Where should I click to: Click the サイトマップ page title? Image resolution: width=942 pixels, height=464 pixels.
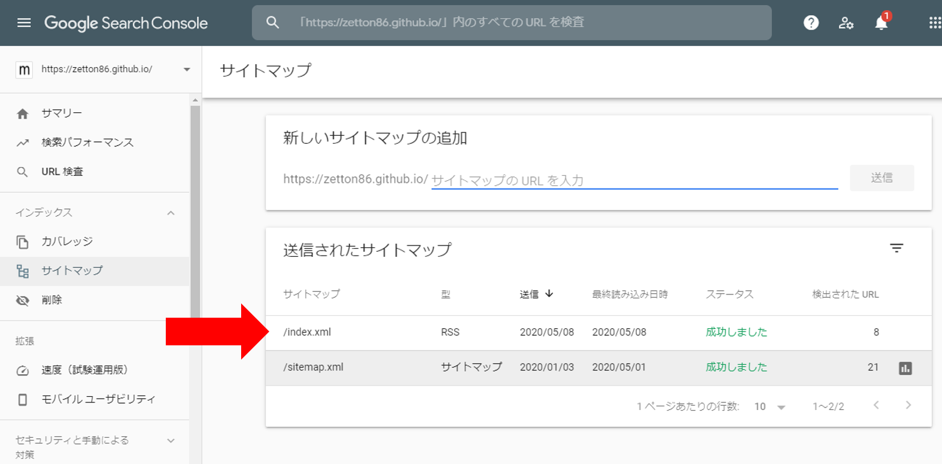coord(266,70)
